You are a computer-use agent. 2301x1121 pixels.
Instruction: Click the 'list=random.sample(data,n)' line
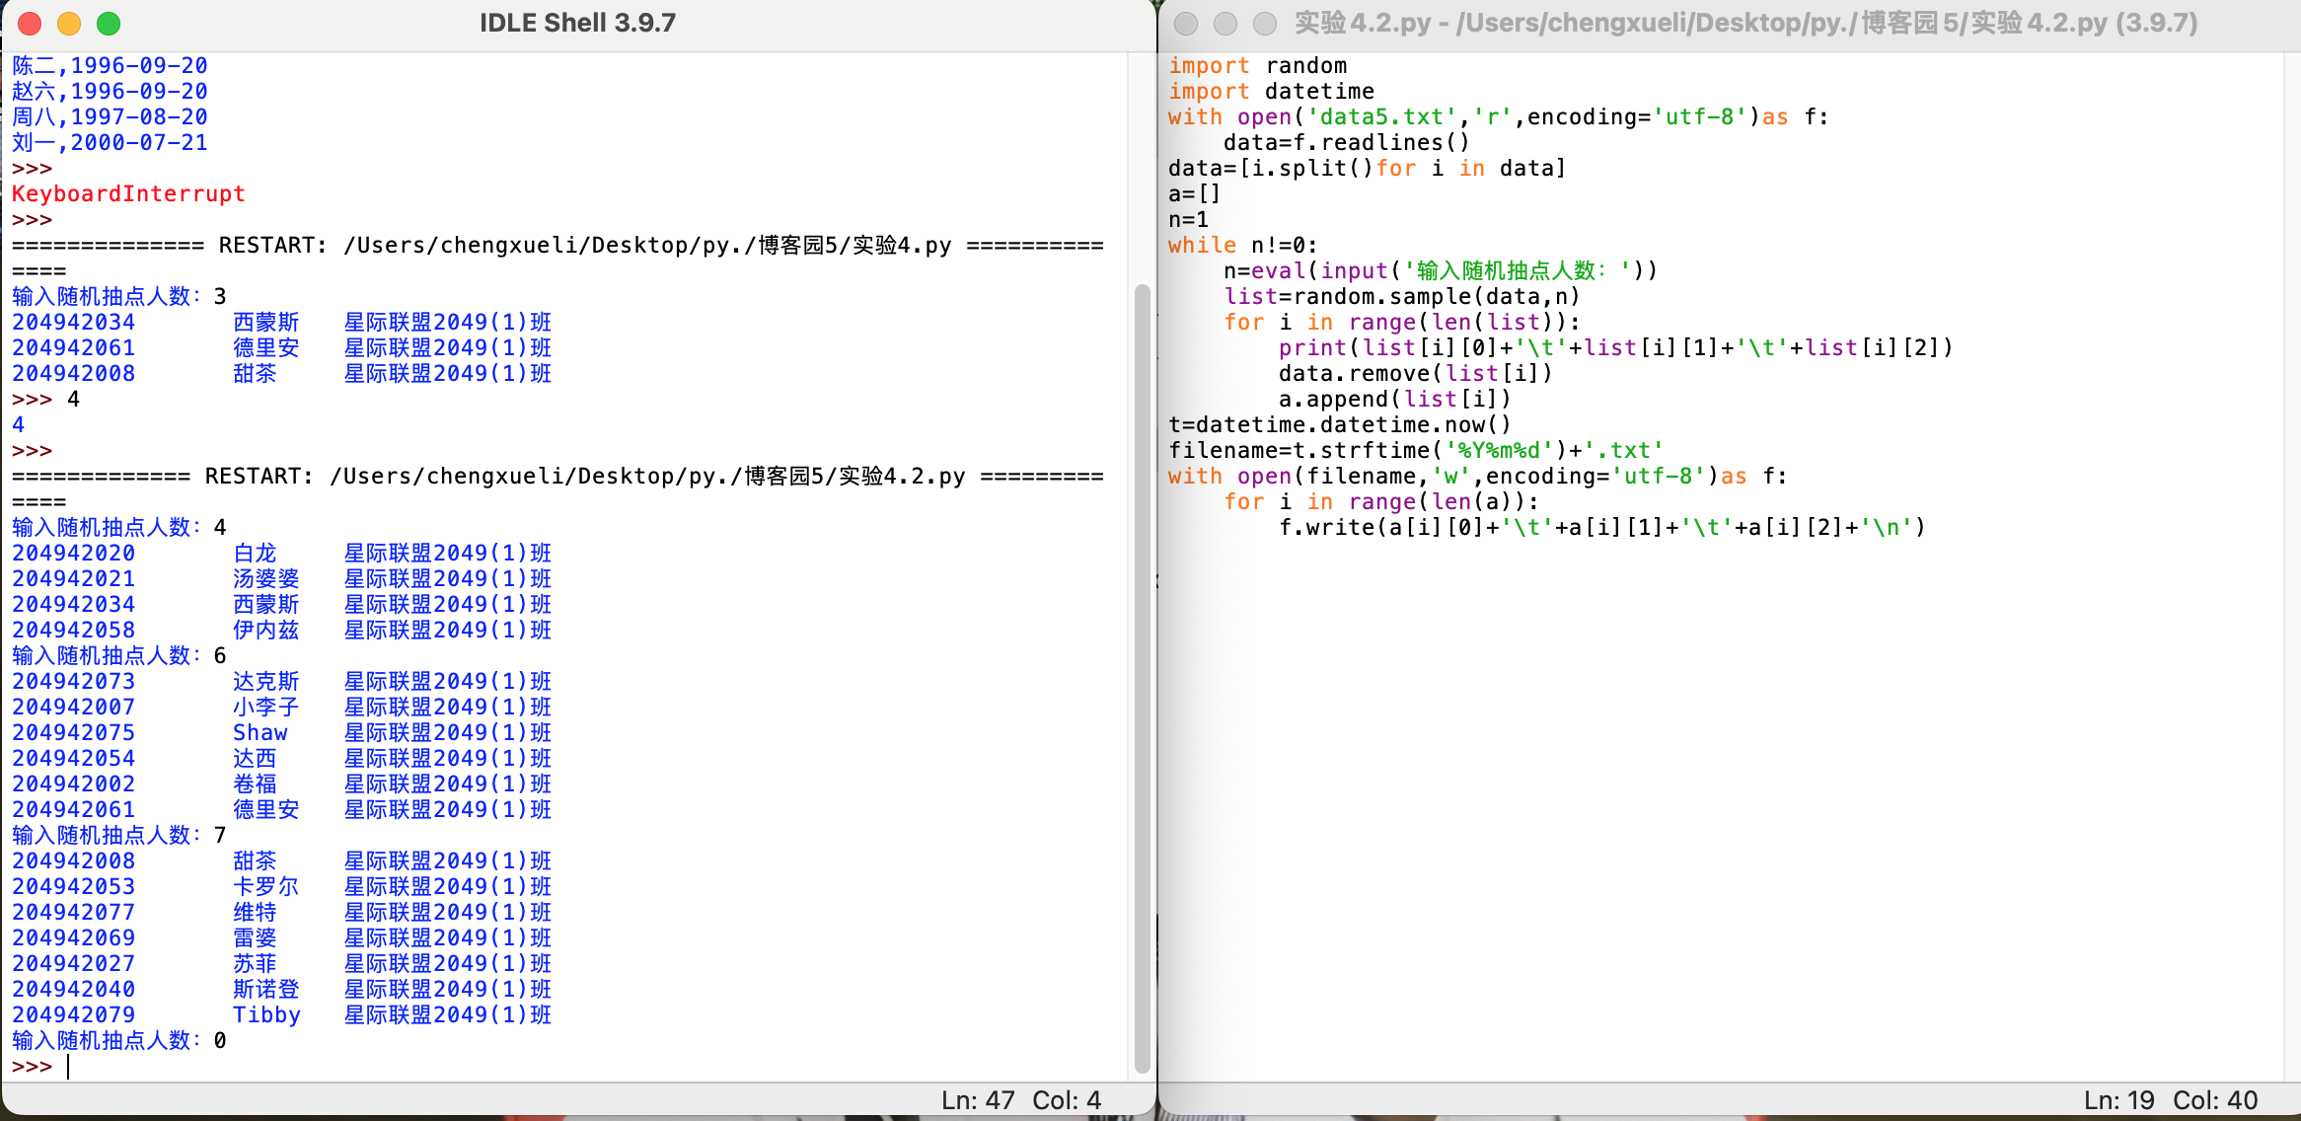pos(1401,297)
